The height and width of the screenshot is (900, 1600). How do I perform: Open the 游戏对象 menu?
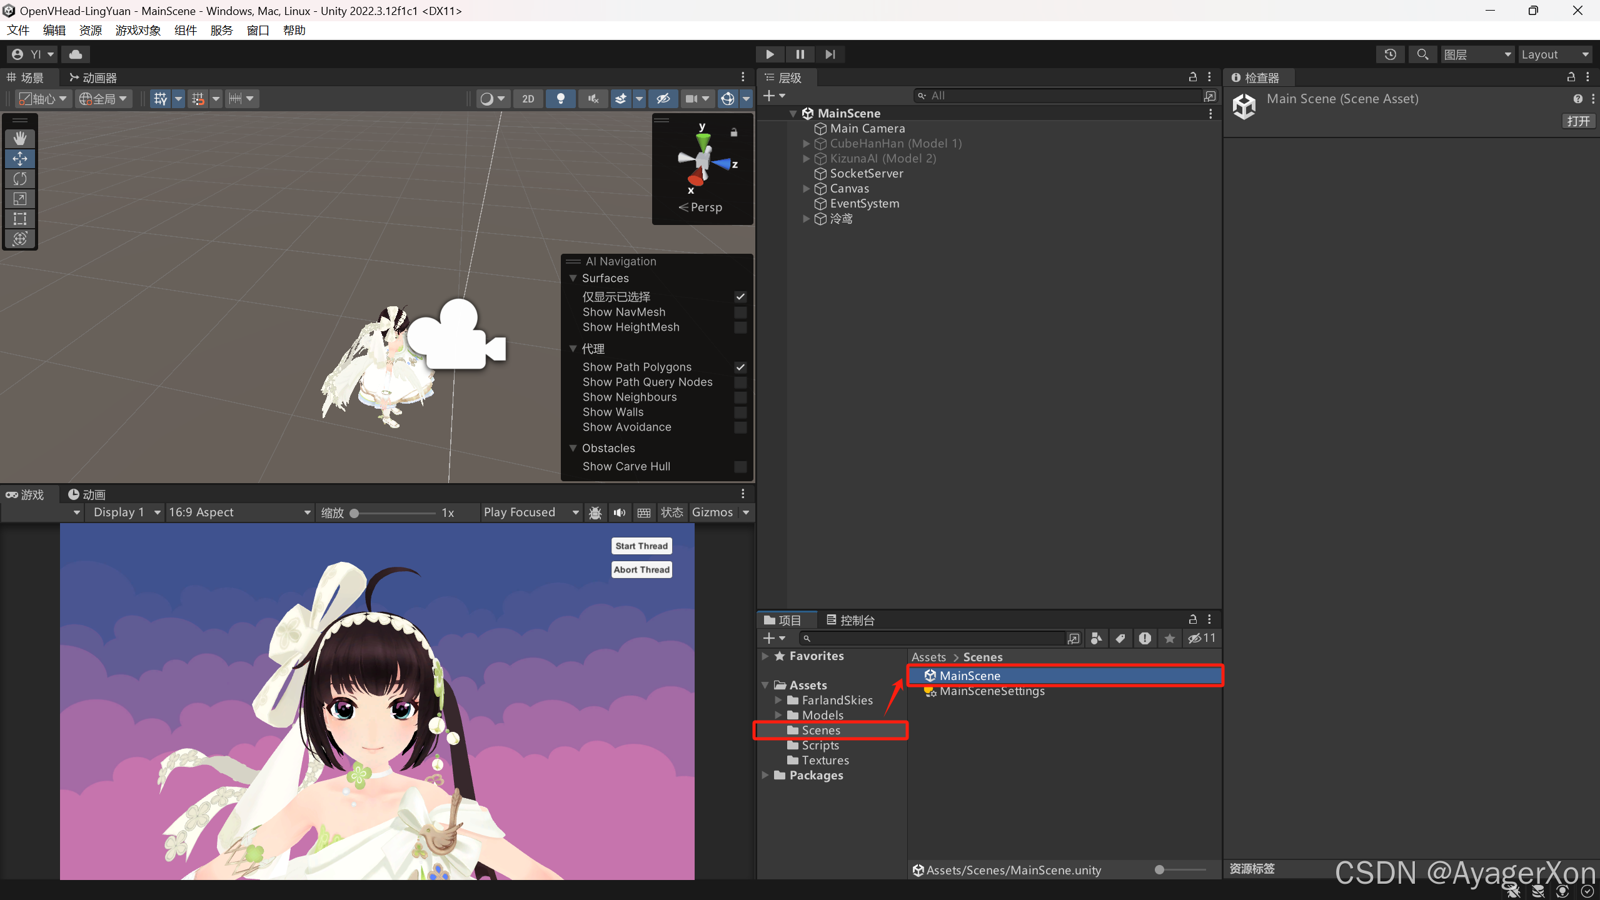pyautogui.click(x=138, y=30)
